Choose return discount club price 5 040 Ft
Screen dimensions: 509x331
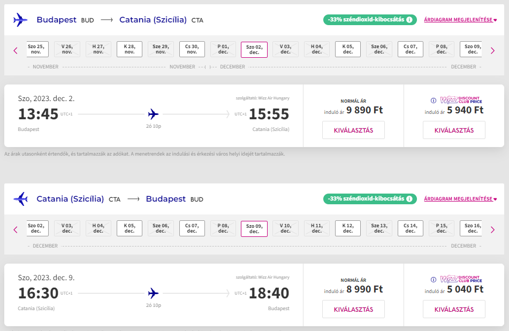coord(454,309)
